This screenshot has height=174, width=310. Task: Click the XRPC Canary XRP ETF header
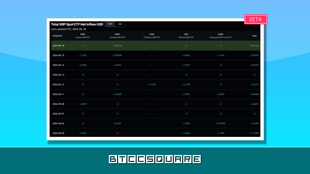(83, 36)
